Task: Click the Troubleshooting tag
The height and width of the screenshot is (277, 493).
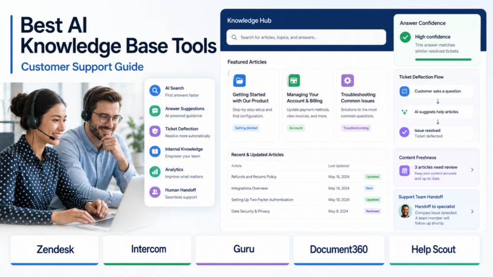Action: (356, 128)
